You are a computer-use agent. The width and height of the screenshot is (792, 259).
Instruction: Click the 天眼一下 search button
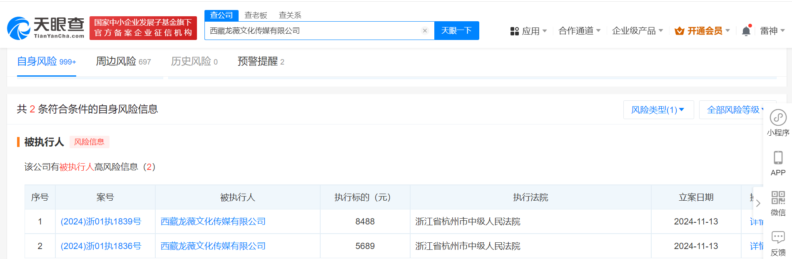pyautogui.click(x=456, y=30)
